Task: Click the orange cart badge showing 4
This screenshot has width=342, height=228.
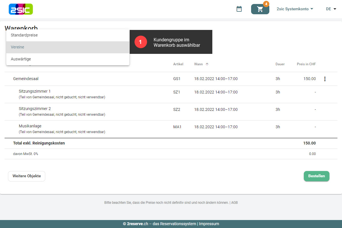Action: click(x=266, y=4)
